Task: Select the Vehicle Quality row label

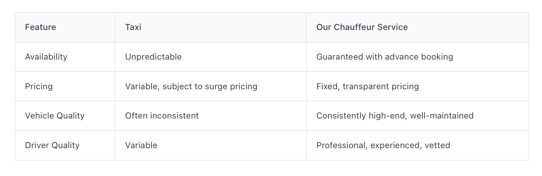Action: pos(55,116)
